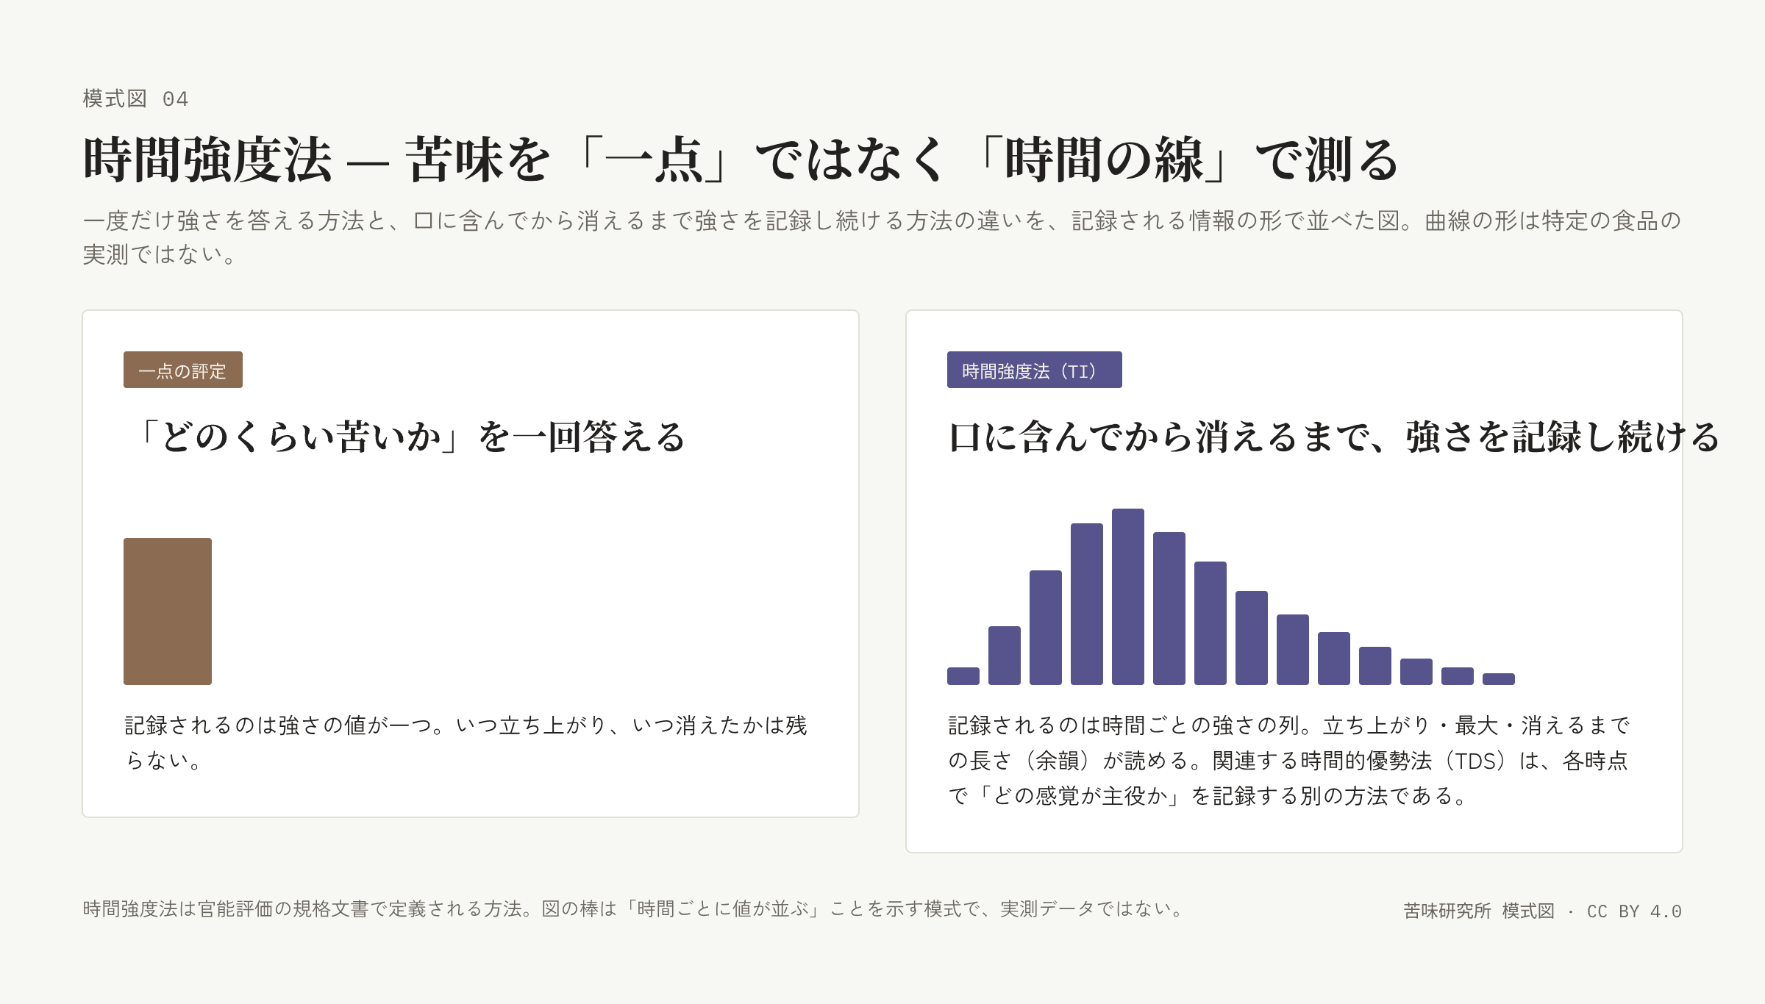Click the single brown bar in left card
This screenshot has height=1004, width=1765.
click(168, 612)
